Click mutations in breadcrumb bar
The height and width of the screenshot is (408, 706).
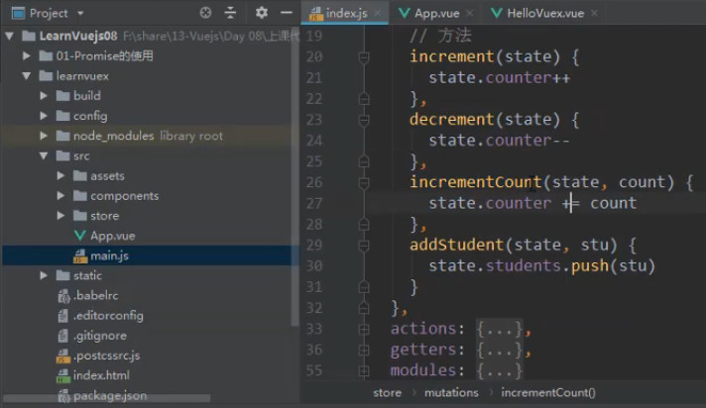pyautogui.click(x=451, y=393)
